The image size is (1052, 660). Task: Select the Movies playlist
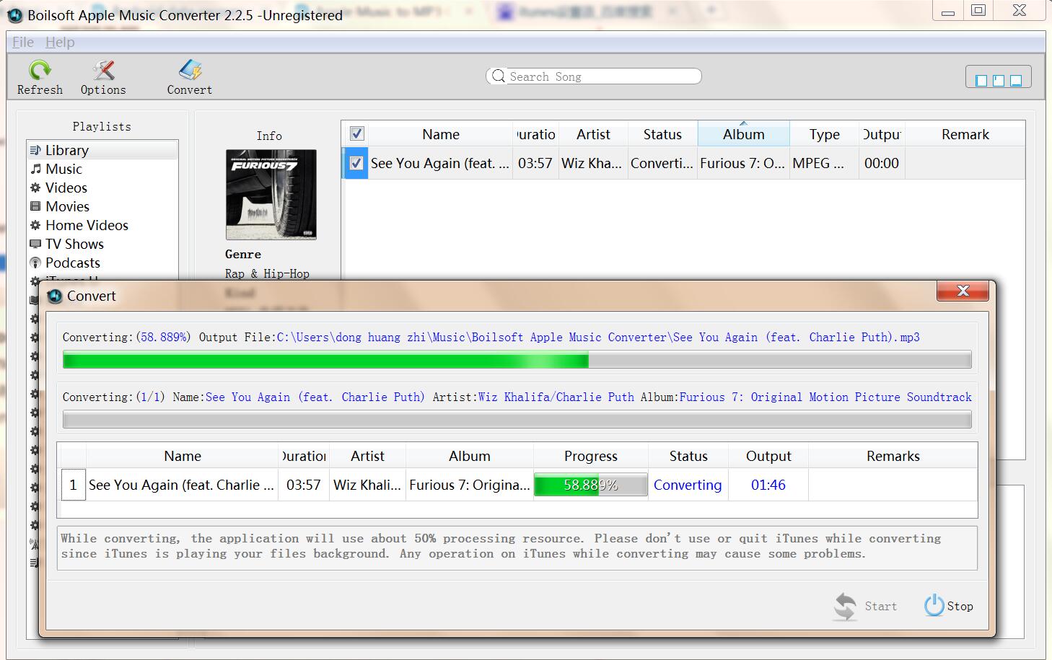pos(102,206)
